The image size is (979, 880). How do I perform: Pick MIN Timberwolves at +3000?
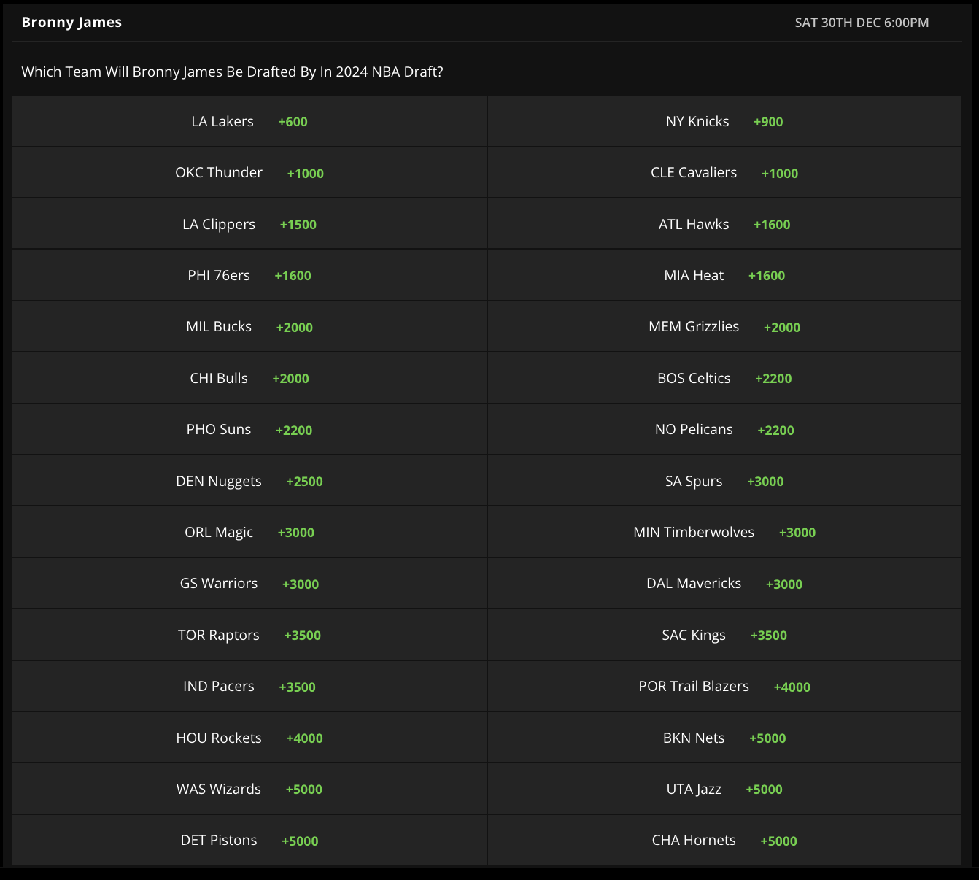point(724,532)
